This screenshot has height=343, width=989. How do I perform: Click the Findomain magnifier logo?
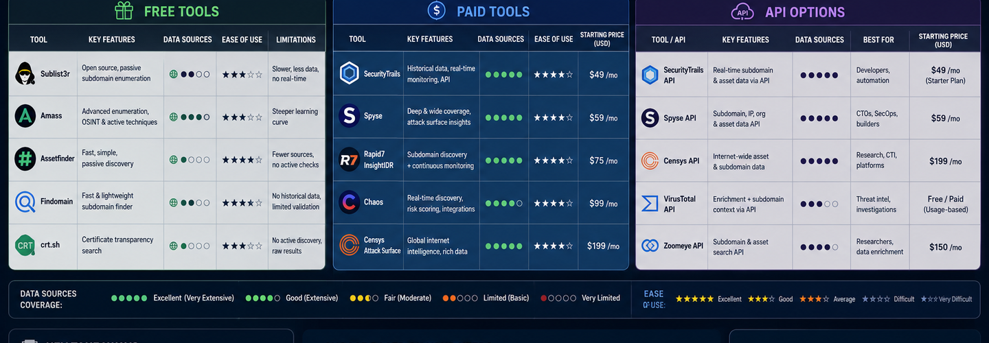(25, 202)
